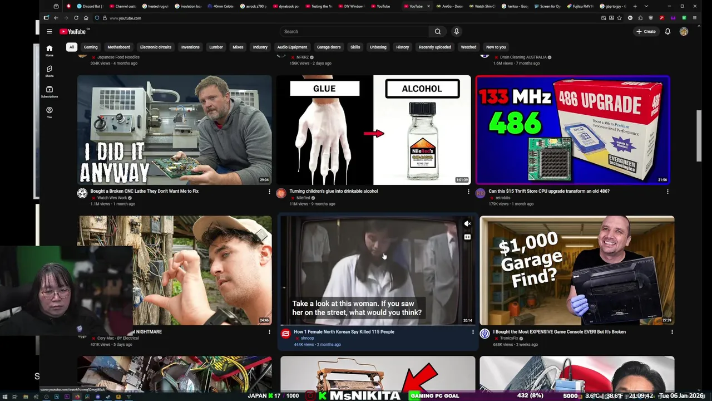Open '$15 Thrift Store CPU upgrade' title link

549,191
